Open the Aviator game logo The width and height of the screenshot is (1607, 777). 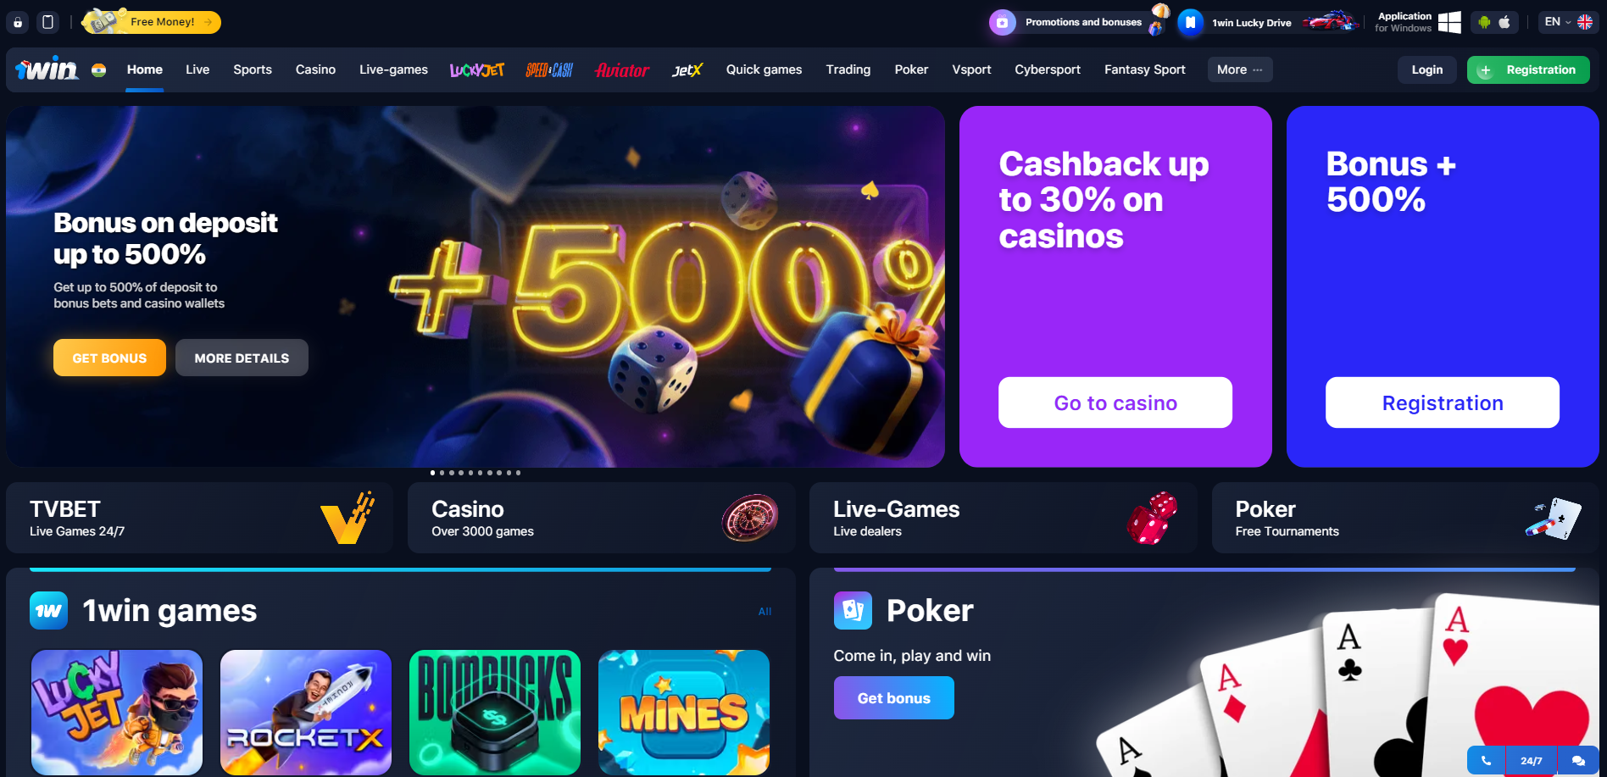(x=622, y=70)
